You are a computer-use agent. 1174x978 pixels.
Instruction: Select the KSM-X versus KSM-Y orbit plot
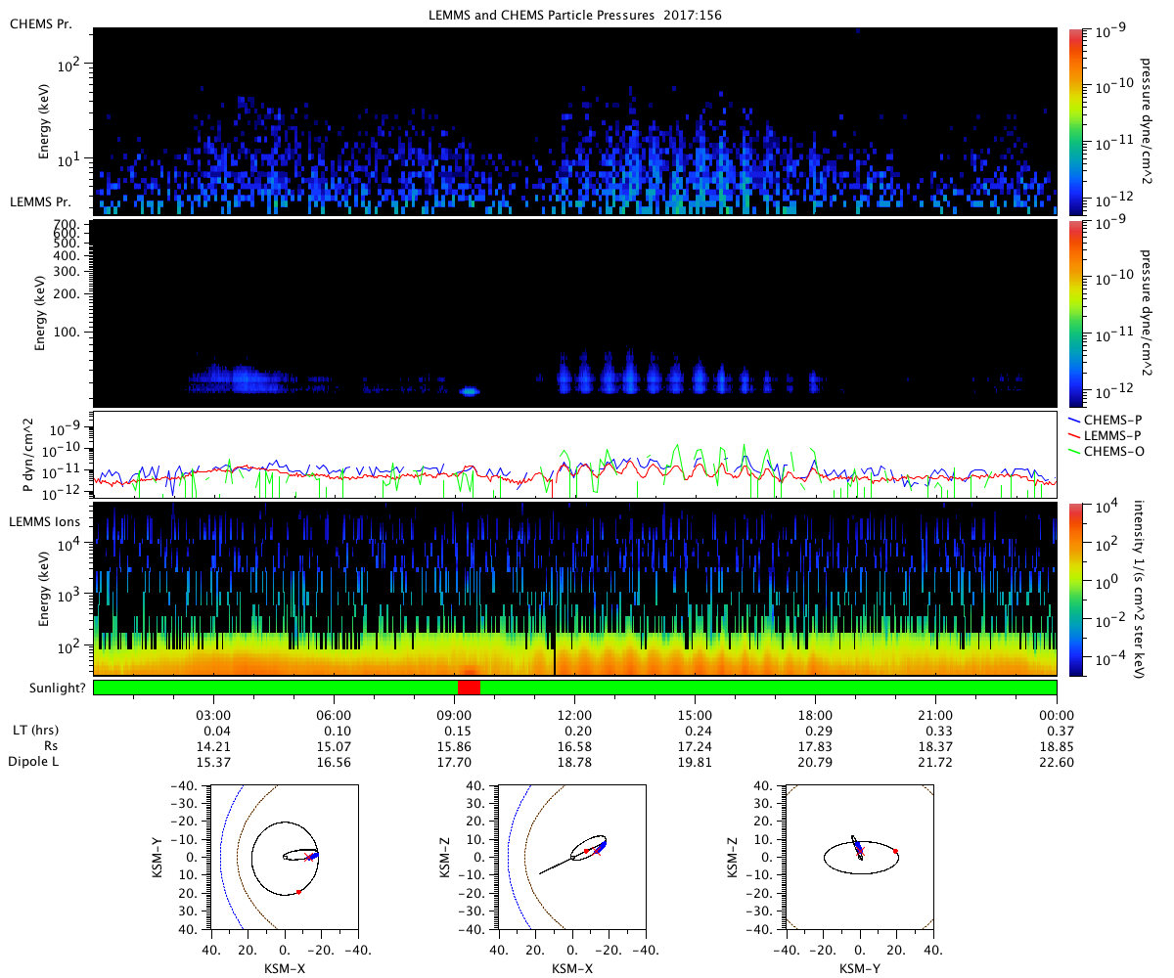pos(285,857)
